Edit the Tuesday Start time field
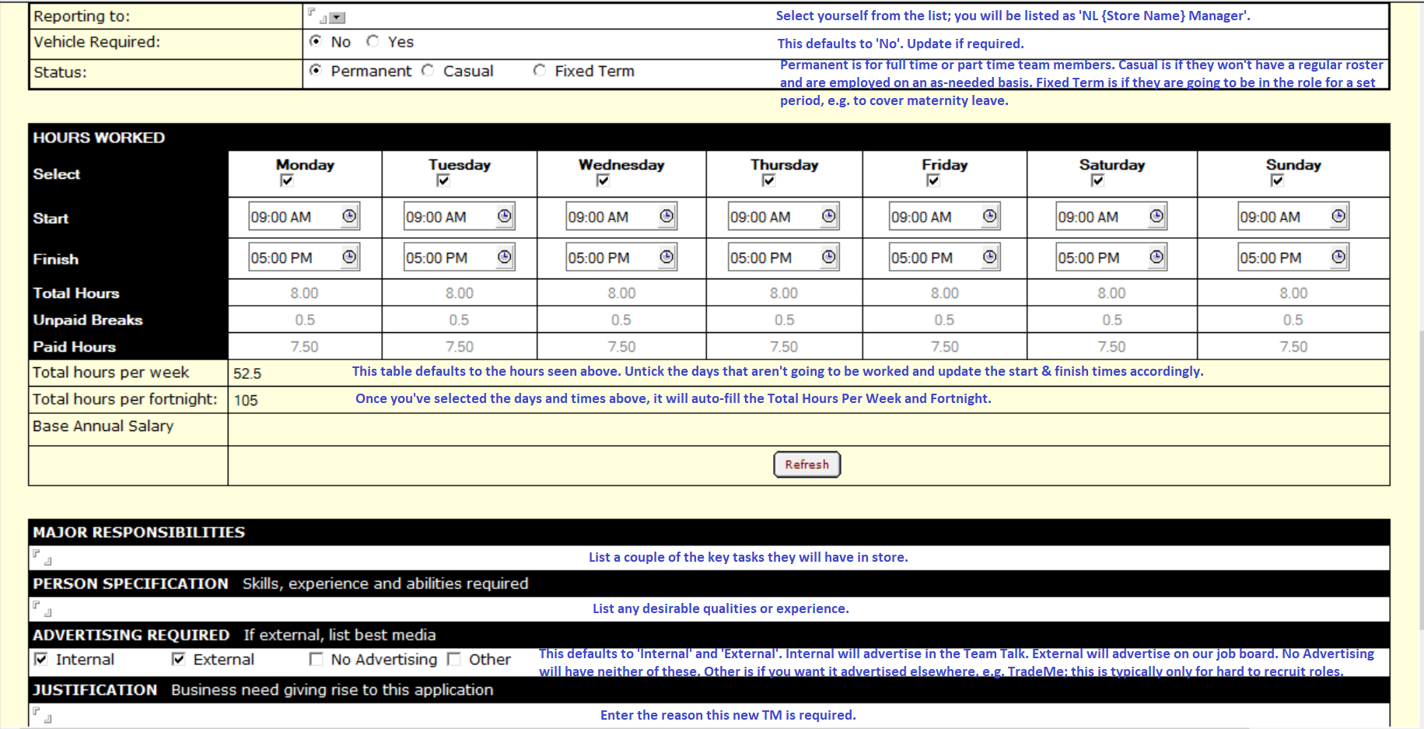 450,217
